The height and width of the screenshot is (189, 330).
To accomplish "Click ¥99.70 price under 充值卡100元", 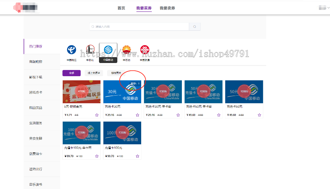I will pos(110,156).
